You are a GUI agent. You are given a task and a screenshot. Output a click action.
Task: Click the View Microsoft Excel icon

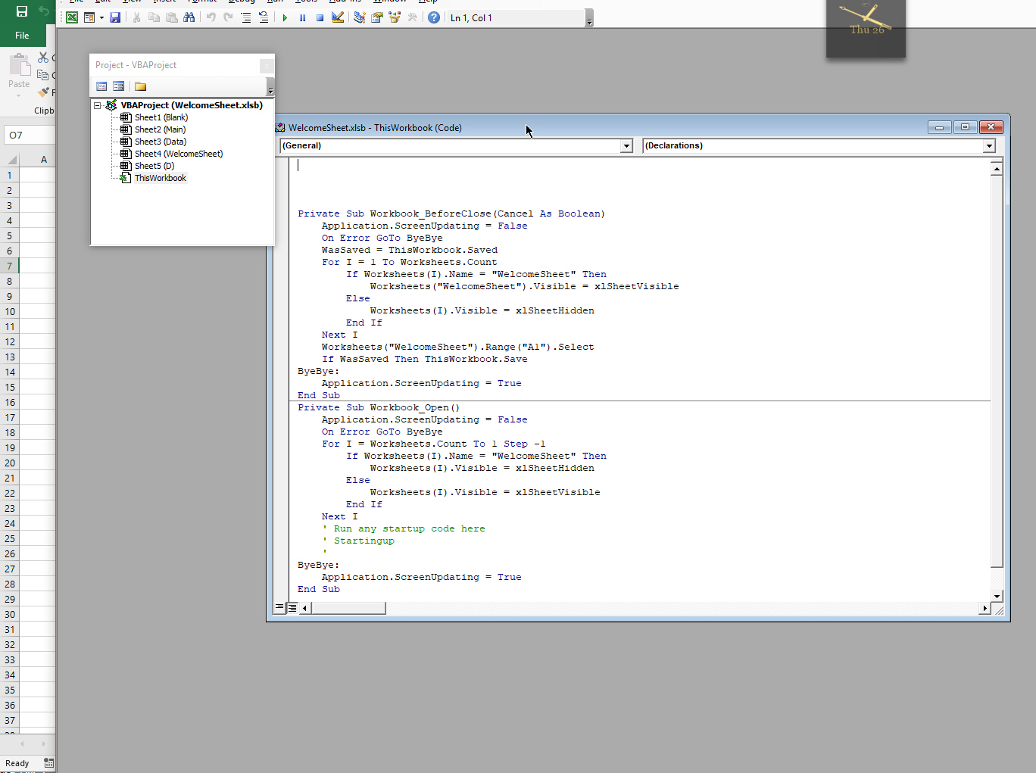point(72,17)
